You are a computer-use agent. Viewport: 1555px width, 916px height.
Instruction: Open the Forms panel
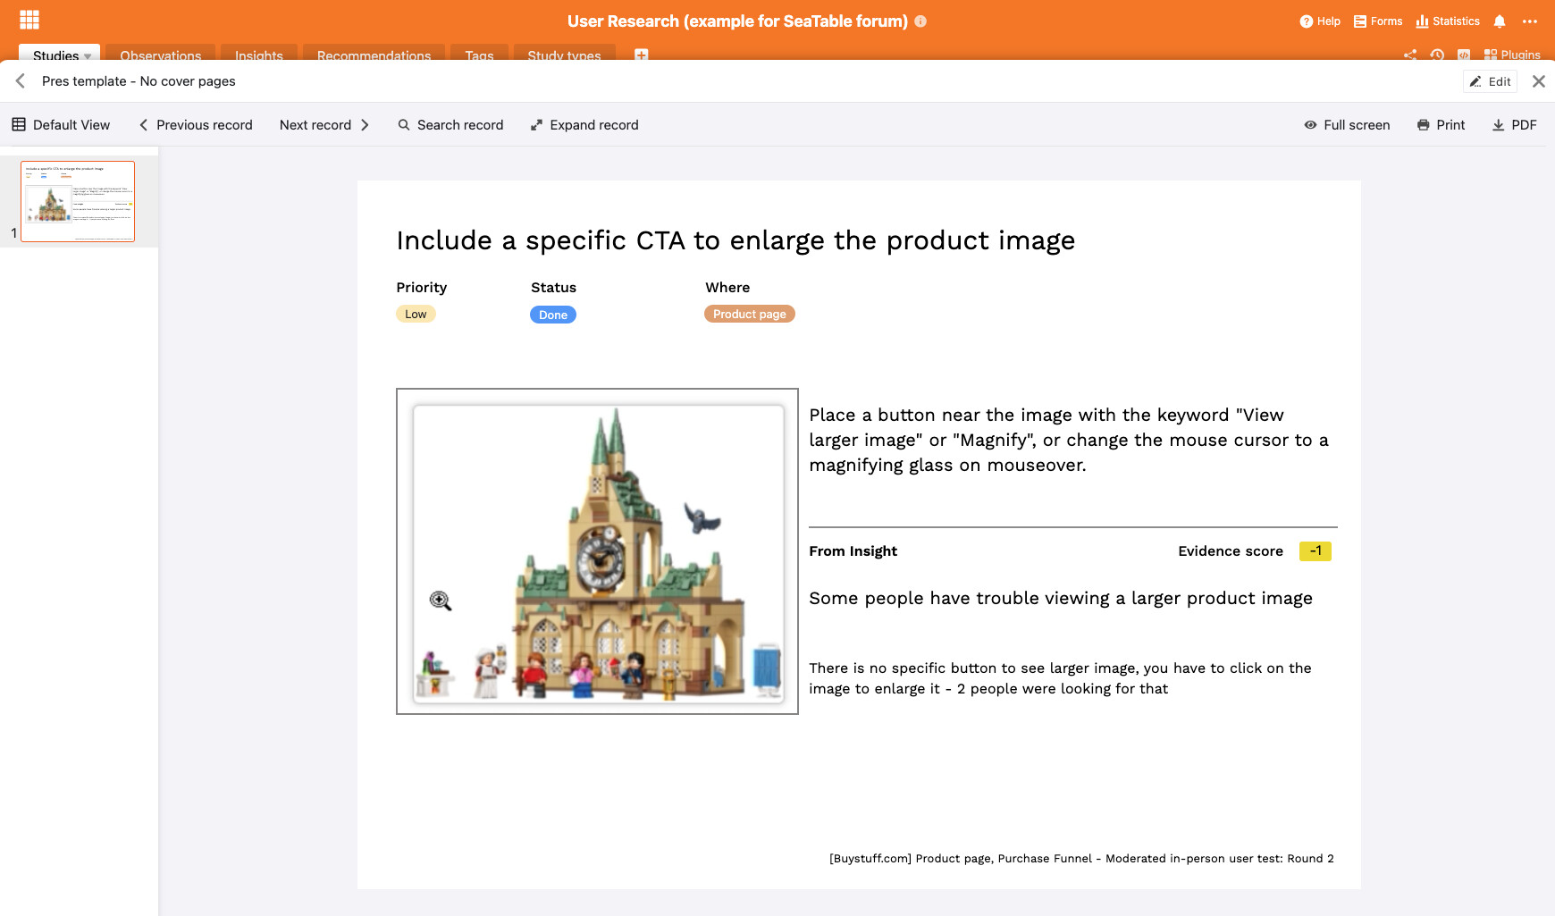pyautogui.click(x=1377, y=21)
